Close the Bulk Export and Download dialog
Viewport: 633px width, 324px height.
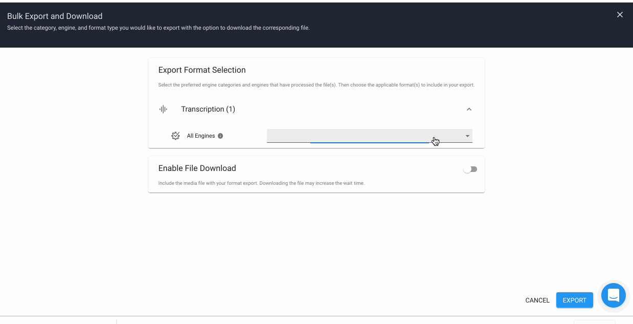click(x=620, y=15)
